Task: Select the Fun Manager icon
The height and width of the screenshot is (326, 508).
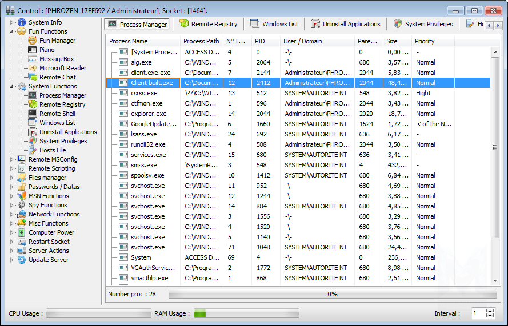Action: (x=32, y=41)
